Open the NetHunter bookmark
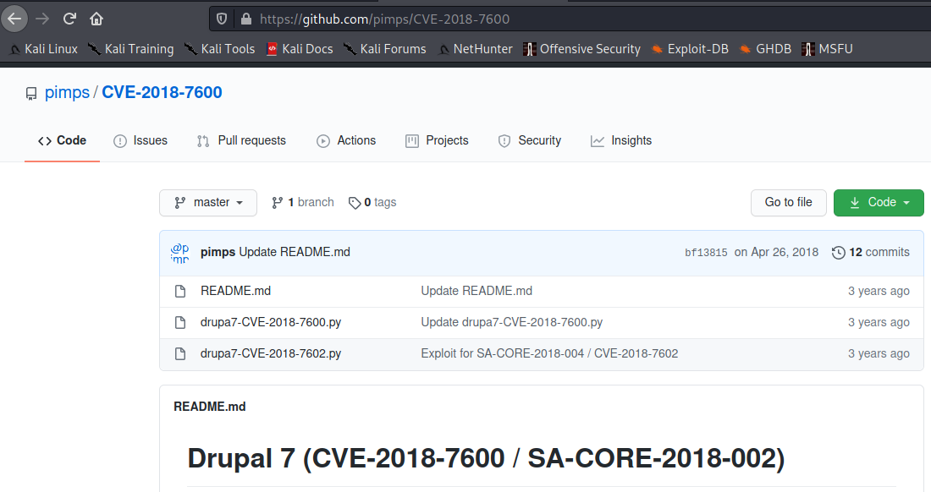This screenshot has height=492, width=931. [475, 49]
